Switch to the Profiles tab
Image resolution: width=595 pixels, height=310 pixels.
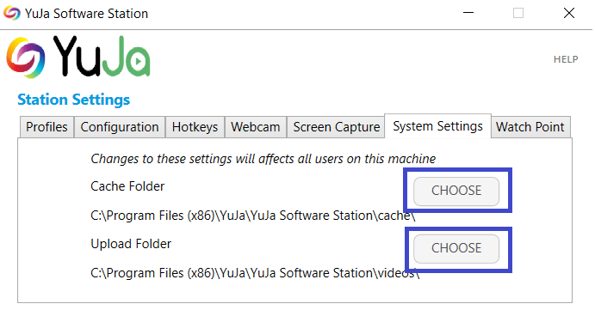(46, 127)
